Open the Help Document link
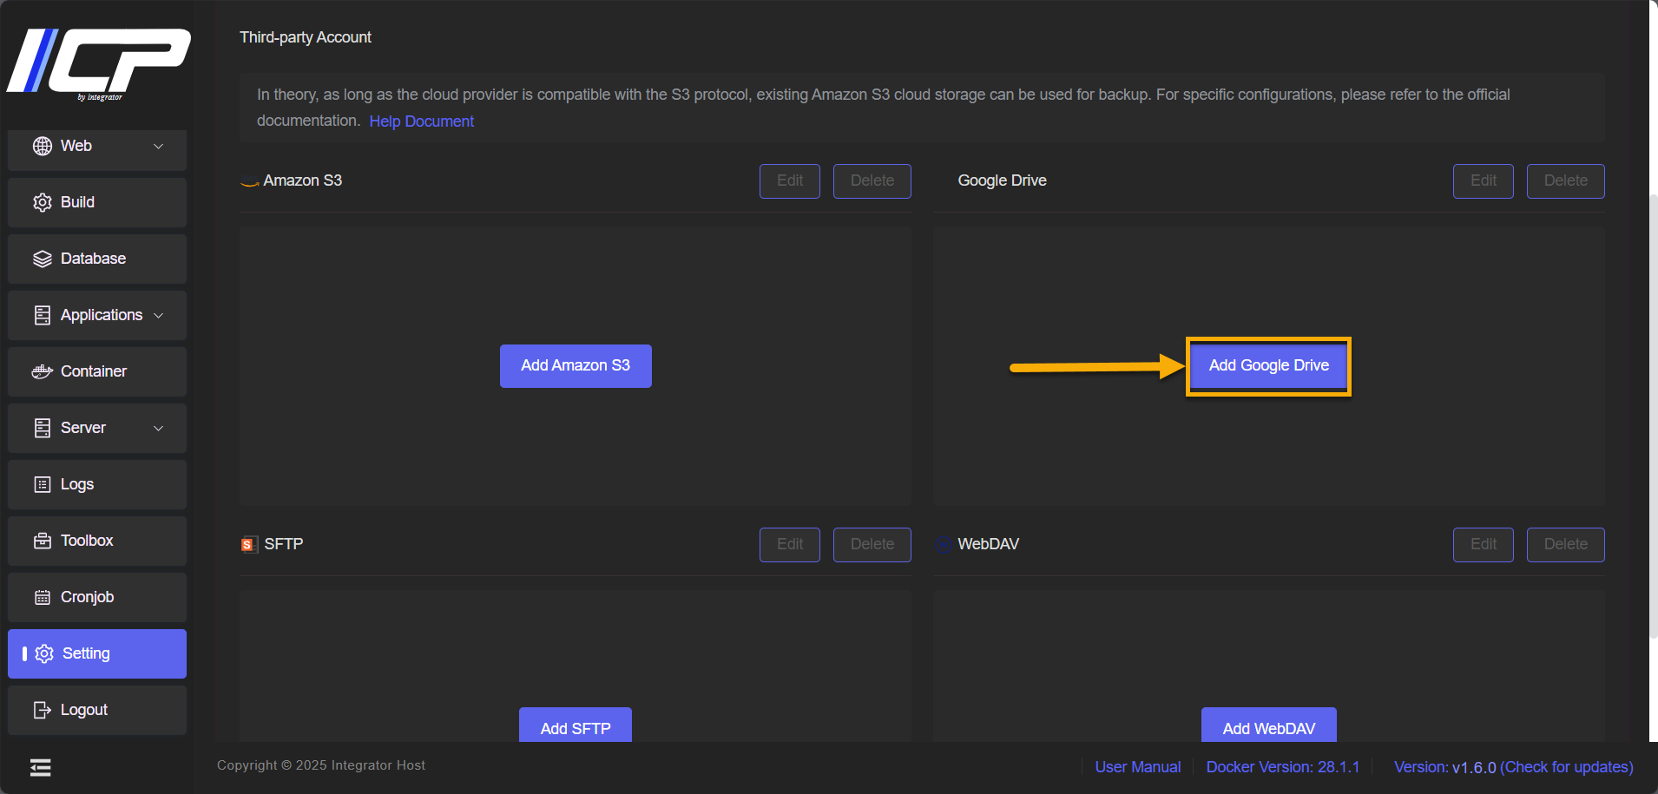Screen dimensions: 1658x794 pyautogui.click(x=422, y=121)
